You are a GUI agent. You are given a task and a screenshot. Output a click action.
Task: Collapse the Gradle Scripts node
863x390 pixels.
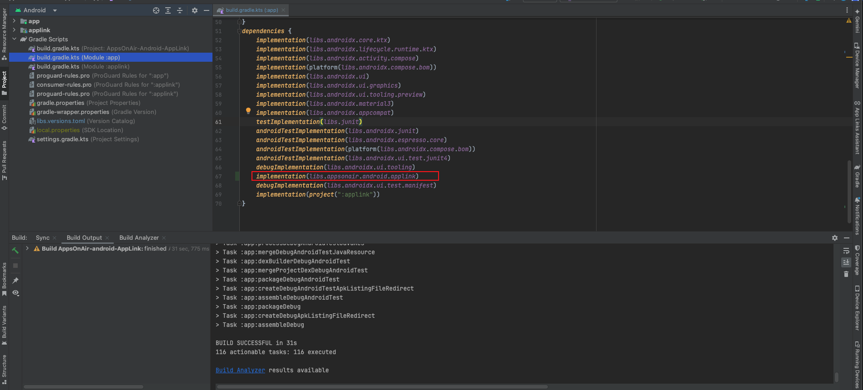(x=14, y=39)
